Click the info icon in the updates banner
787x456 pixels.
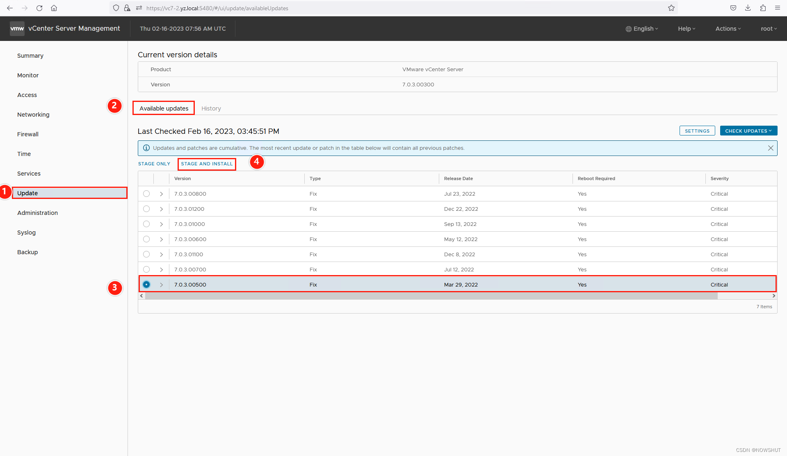point(146,148)
